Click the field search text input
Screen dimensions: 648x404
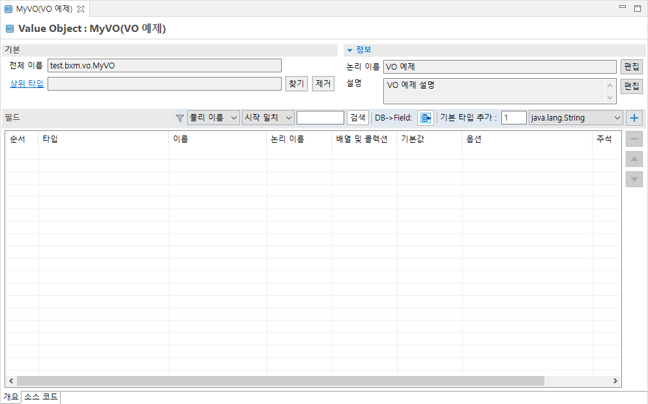click(x=320, y=118)
